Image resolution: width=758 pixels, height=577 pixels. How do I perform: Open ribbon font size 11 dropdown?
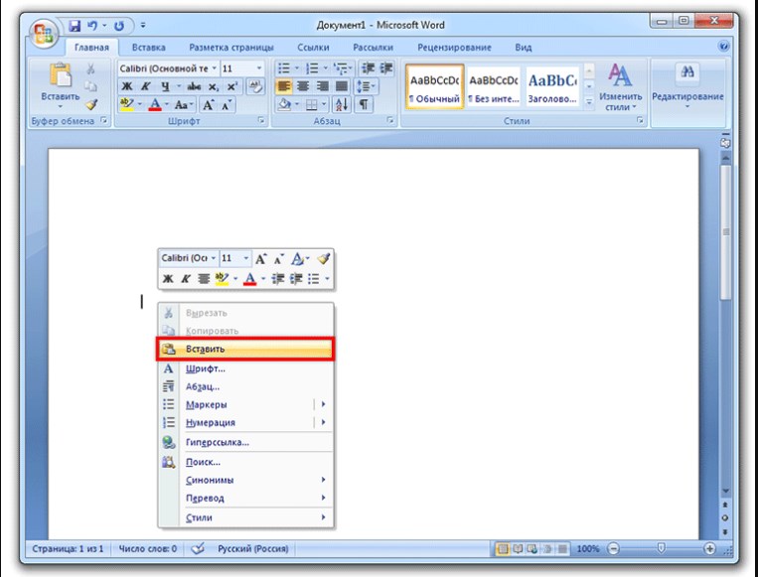pos(259,69)
